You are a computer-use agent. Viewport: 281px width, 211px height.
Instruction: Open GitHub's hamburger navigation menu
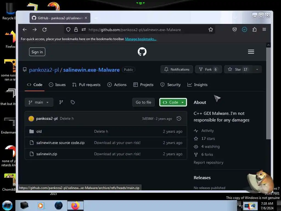[251, 52]
